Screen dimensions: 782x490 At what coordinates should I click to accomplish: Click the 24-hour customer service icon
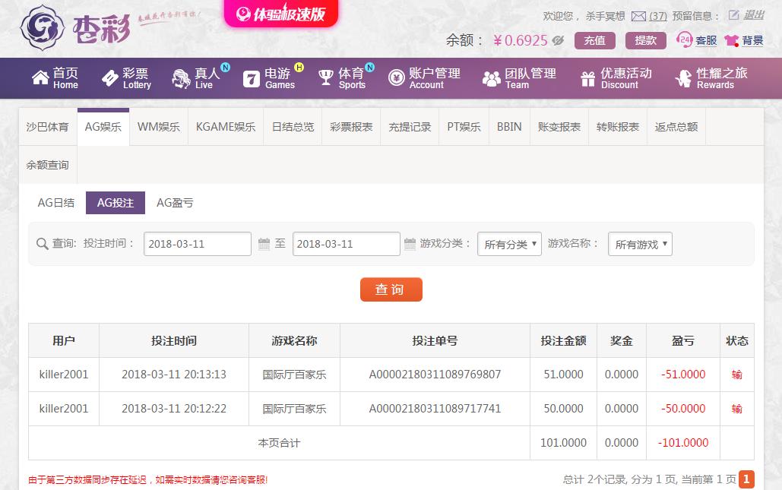(684, 40)
